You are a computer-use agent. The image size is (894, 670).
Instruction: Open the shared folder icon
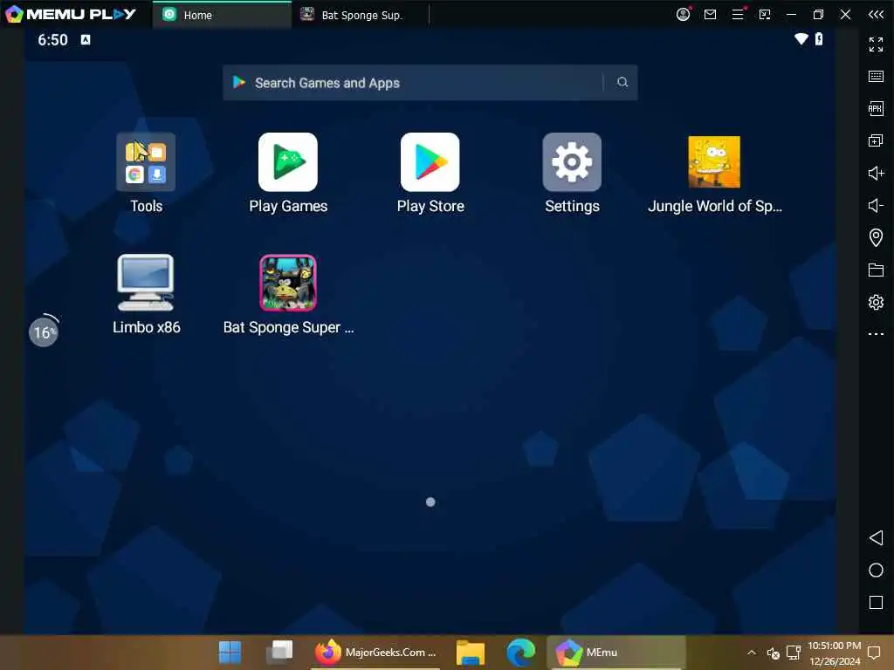(x=876, y=270)
